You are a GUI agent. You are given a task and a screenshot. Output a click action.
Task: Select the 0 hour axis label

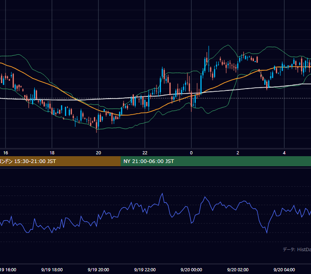[x=191, y=153]
